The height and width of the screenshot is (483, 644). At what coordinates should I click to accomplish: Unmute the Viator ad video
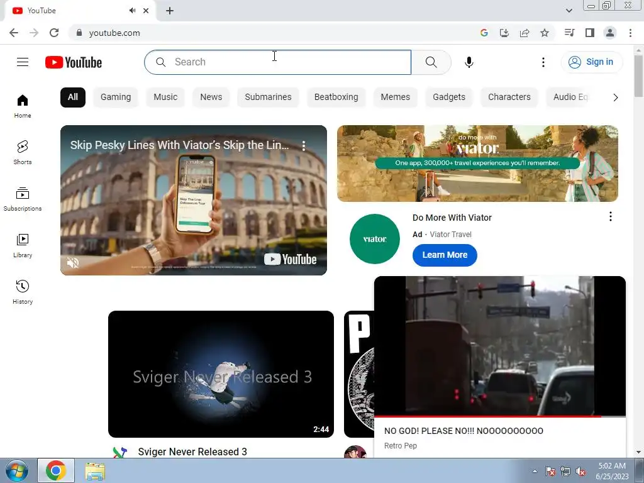[73, 262]
